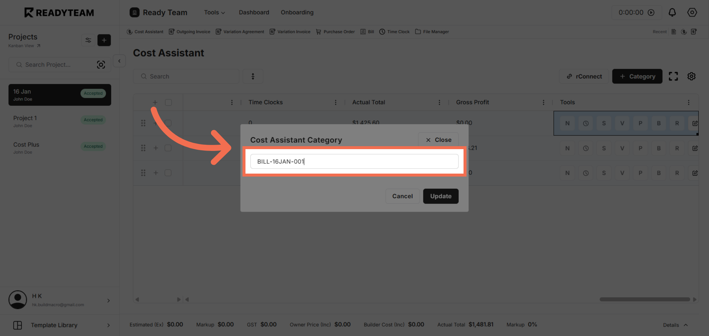
Task: Edit the BILL-16JAN-001 category name field
Action: (x=354, y=161)
